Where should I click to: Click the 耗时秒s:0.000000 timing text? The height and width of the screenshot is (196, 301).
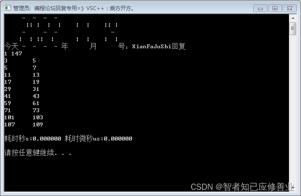tap(32, 138)
